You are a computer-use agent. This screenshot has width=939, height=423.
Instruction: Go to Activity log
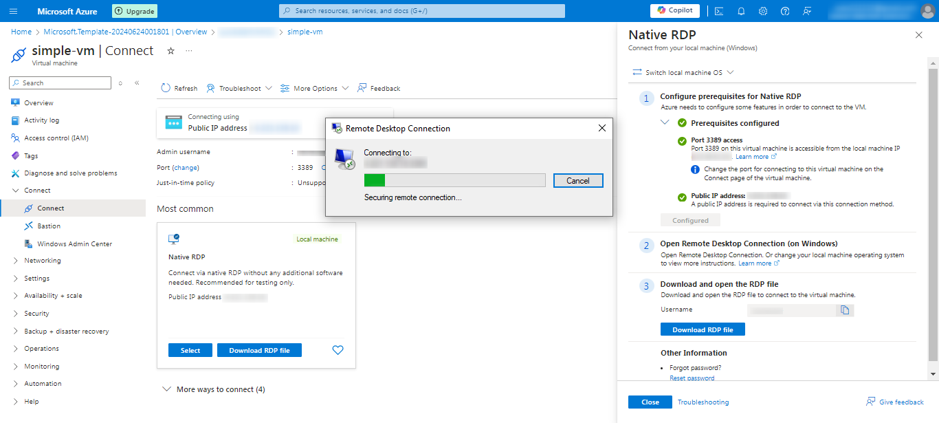coord(41,120)
